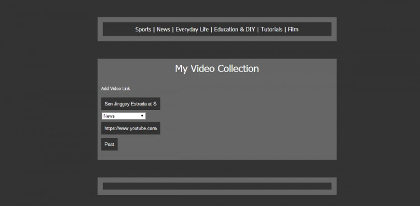Click the empty dark footer bar
The height and width of the screenshot is (206, 420).
(x=217, y=186)
